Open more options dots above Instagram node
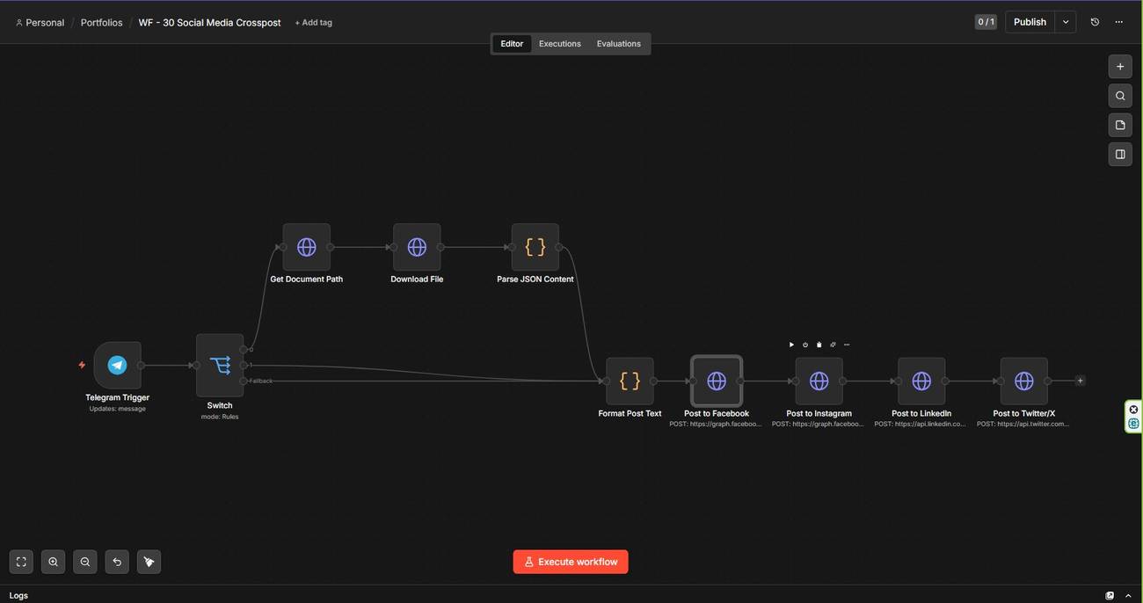The height and width of the screenshot is (603, 1143). click(847, 345)
